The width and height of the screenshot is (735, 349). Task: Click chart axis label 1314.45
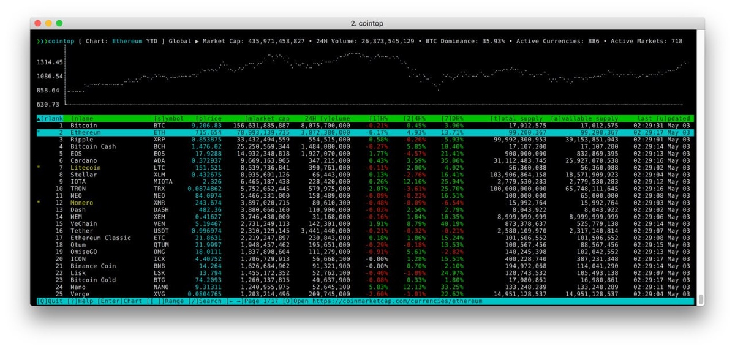(50, 62)
